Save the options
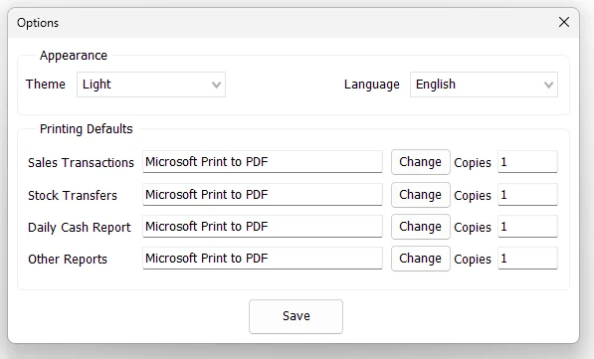 (x=296, y=316)
